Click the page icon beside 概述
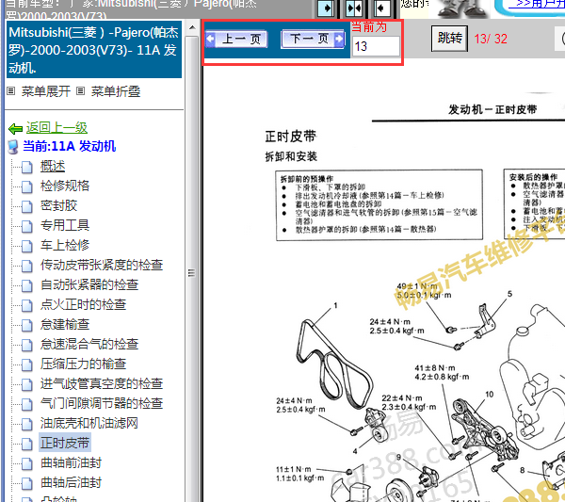The width and height of the screenshot is (565, 502). [x=26, y=167]
